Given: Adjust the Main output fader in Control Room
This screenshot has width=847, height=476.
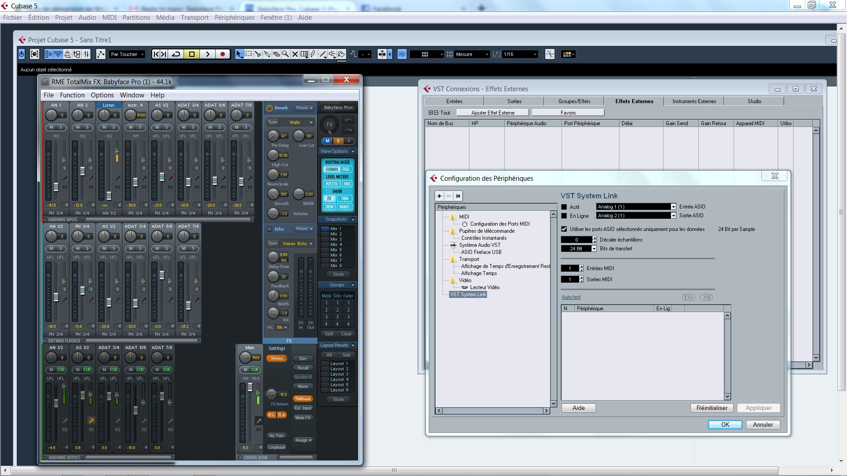Looking at the screenshot, I should click(250, 387).
